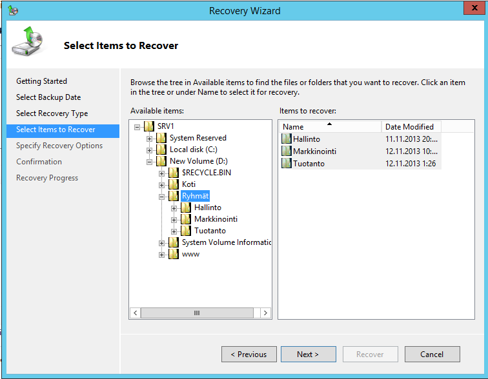Select SRV1 label in tree
The width and height of the screenshot is (488, 379).
tap(165, 126)
